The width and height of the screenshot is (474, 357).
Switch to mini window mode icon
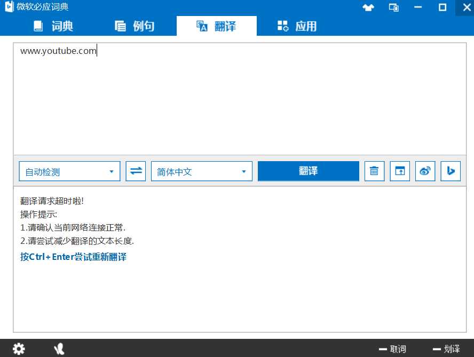pos(393,7)
